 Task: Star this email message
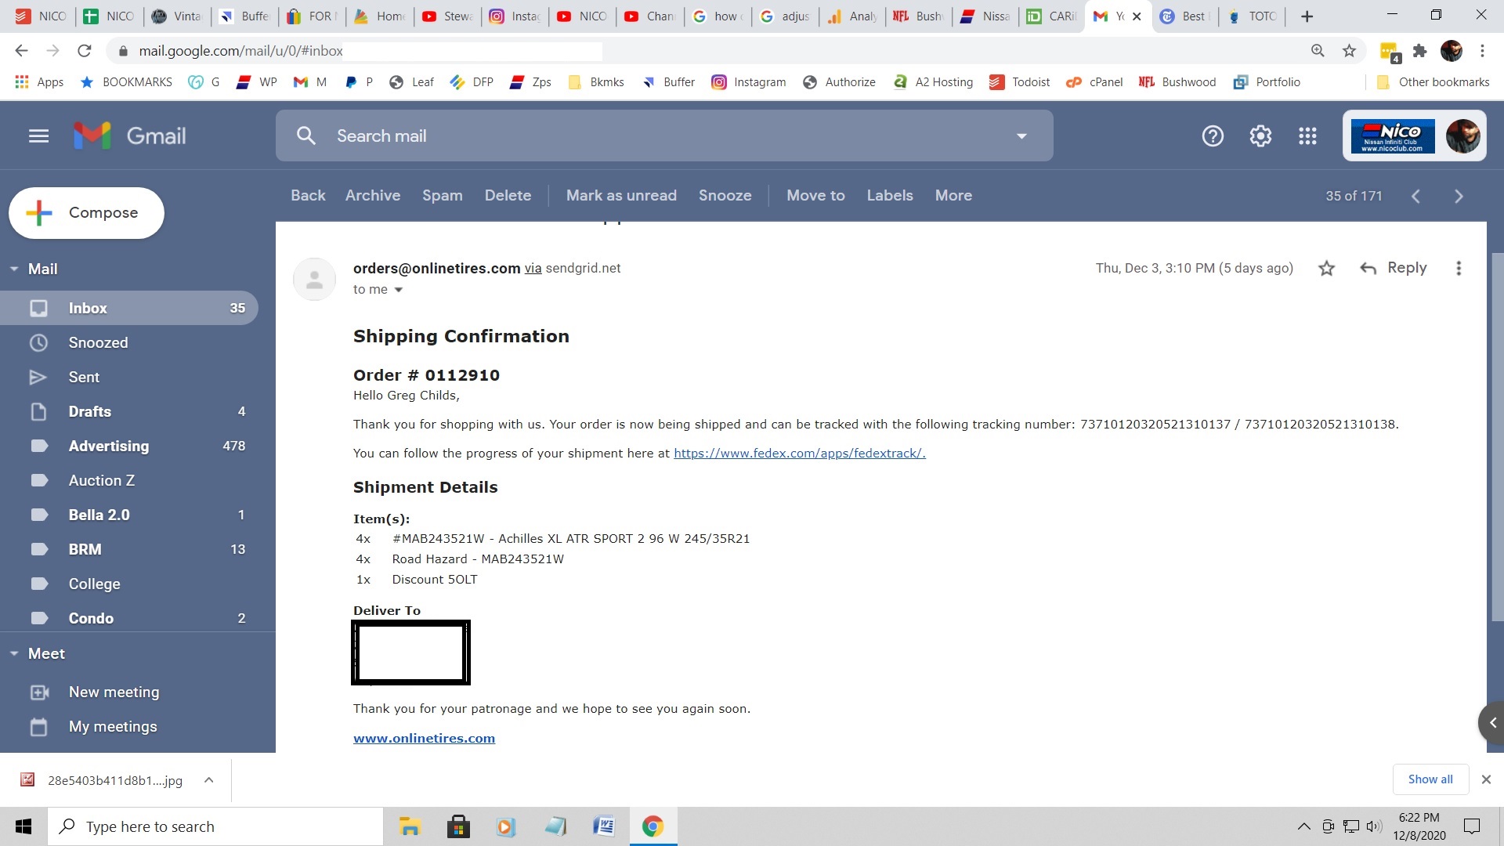pos(1326,269)
